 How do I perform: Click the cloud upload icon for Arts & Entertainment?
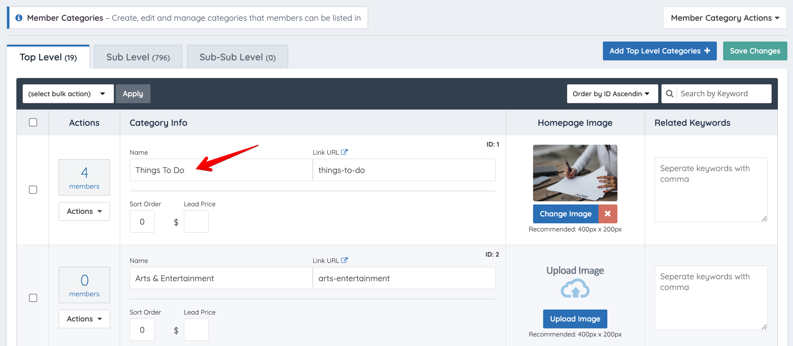[575, 289]
